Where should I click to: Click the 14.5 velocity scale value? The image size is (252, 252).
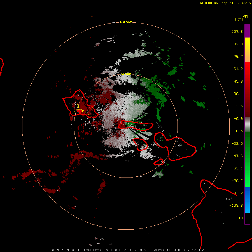[238, 106]
